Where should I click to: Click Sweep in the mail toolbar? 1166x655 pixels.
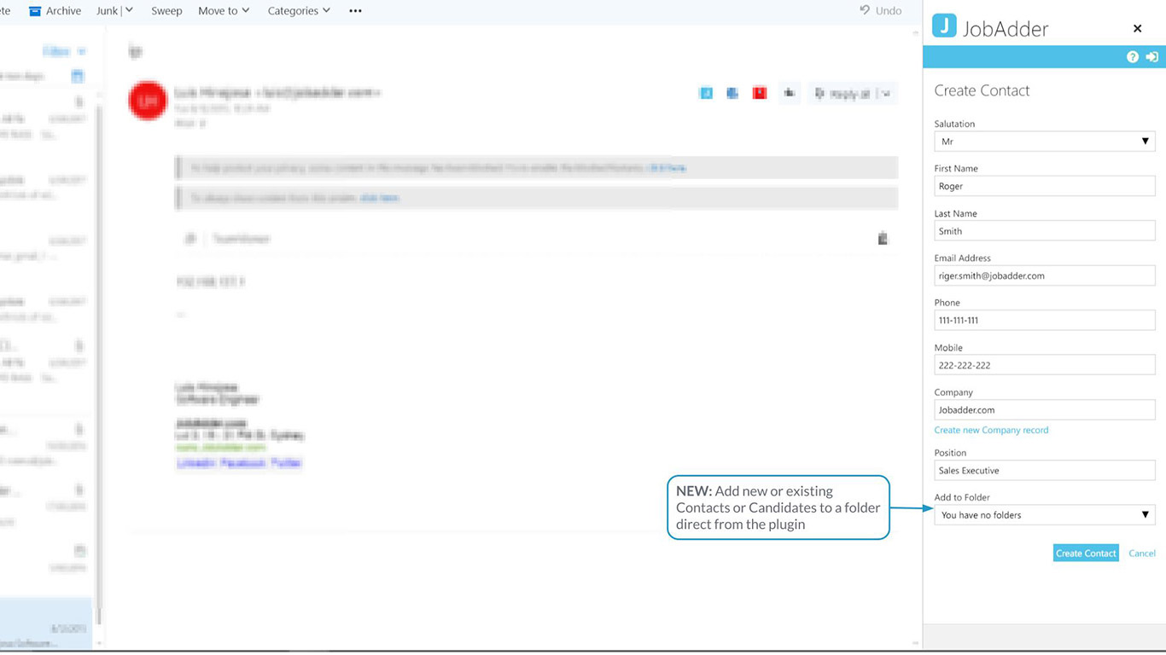[166, 11]
